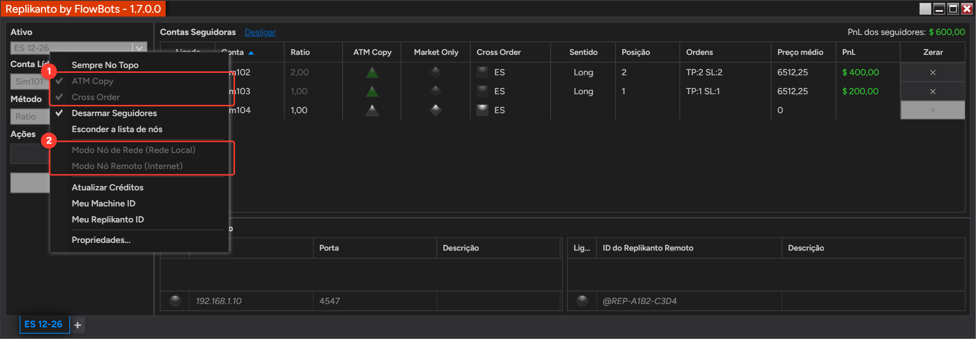Click the Sentido column header

583,52
